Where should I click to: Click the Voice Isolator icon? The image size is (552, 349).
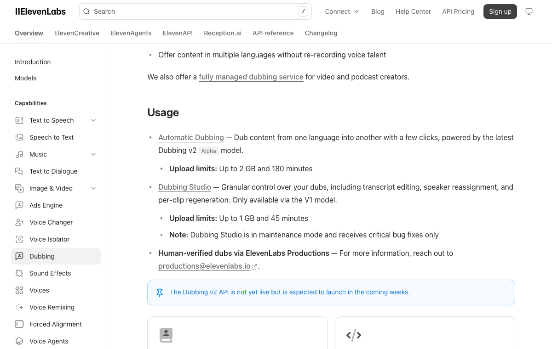point(19,239)
